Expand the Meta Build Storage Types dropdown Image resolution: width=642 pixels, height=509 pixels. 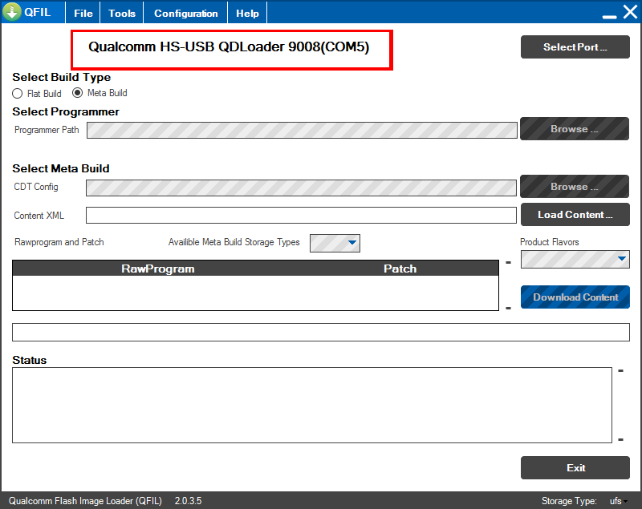(335, 243)
